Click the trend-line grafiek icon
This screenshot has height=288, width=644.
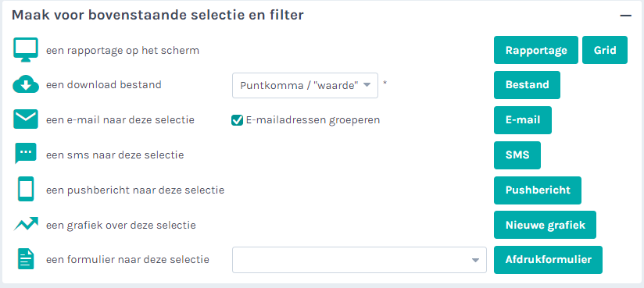pyautogui.click(x=26, y=224)
